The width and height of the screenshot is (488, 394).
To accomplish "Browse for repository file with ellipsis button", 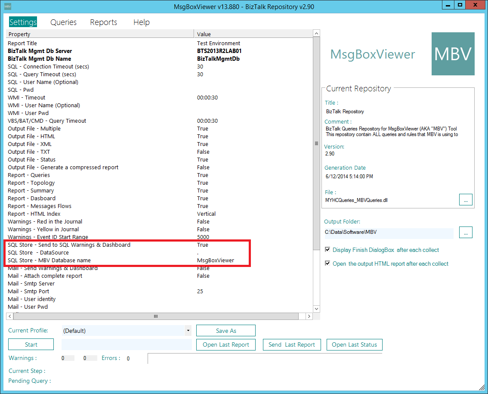I will (466, 200).
